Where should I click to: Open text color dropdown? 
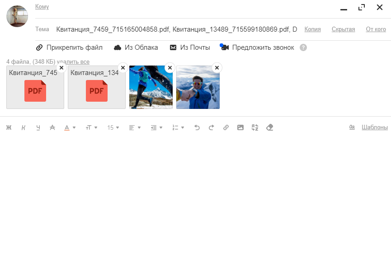coord(70,127)
